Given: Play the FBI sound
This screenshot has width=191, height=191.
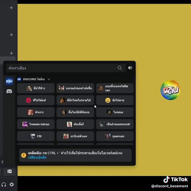Looking at the screenshot, I should click(36, 136).
